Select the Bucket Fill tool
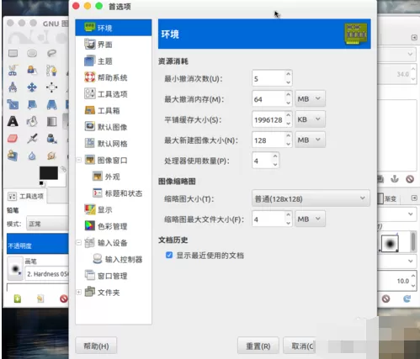Screen dimensions: 420x359 coord(32,121)
